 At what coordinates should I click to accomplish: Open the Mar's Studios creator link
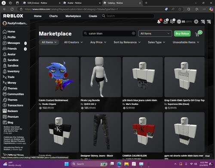[x=132, y=104]
